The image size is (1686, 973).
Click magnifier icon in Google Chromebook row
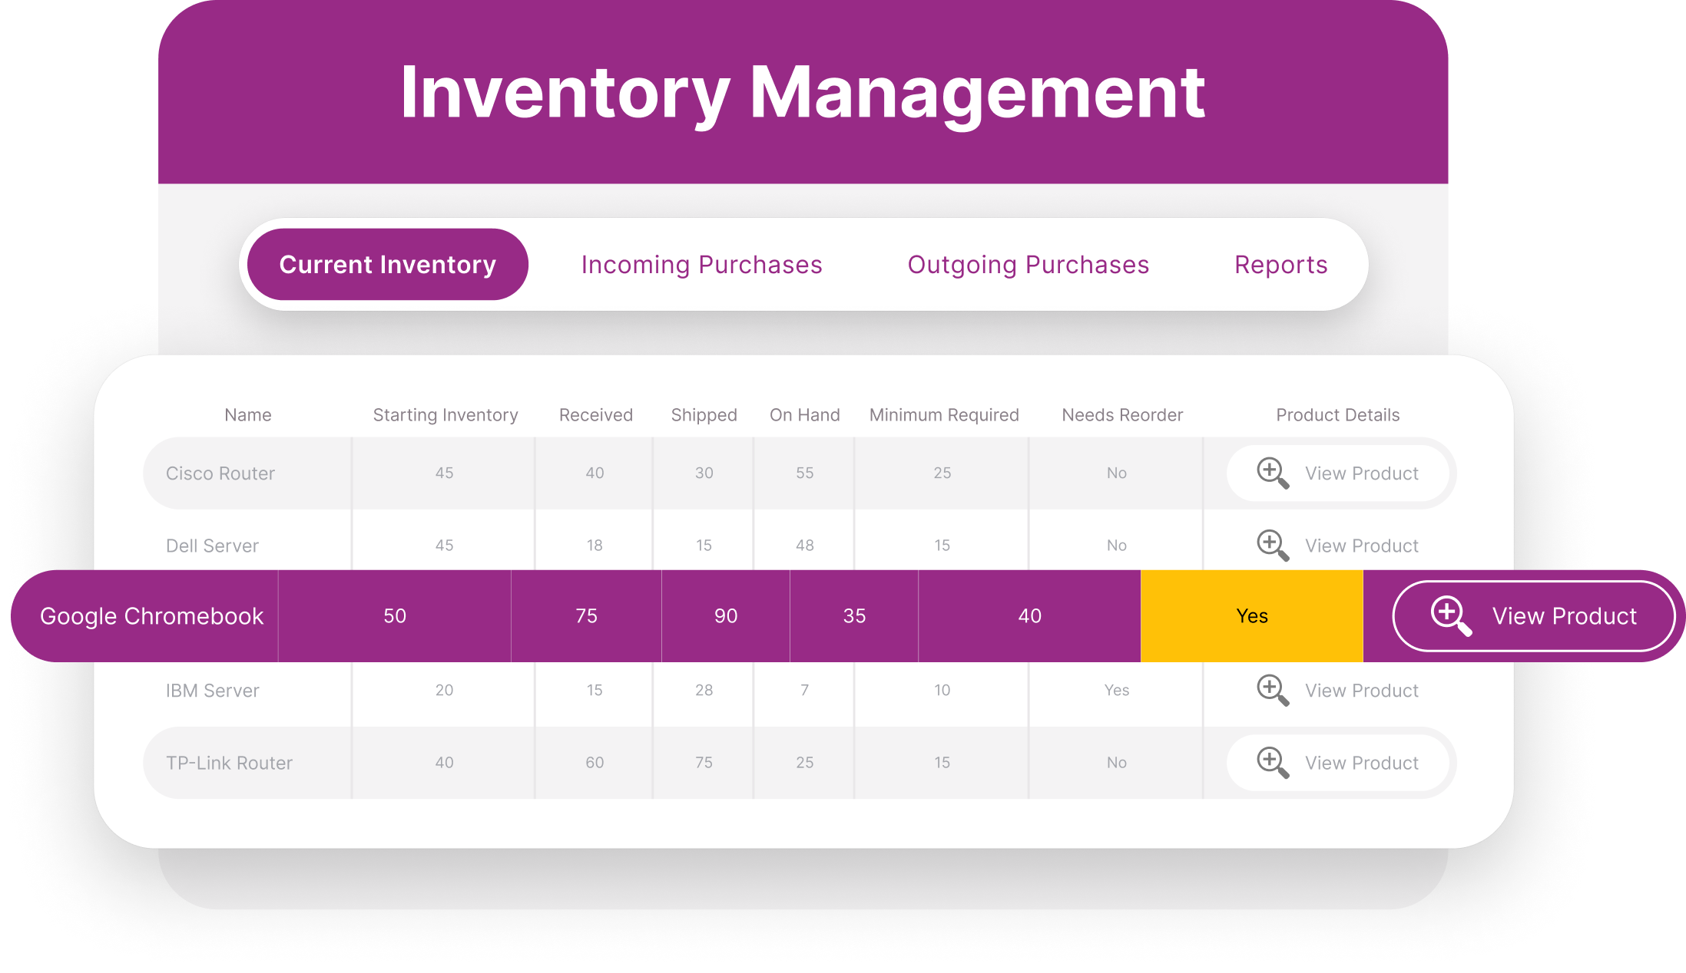(x=1450, y=615)
